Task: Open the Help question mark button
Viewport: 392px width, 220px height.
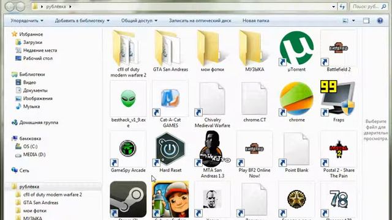Action: coord(380,21)
